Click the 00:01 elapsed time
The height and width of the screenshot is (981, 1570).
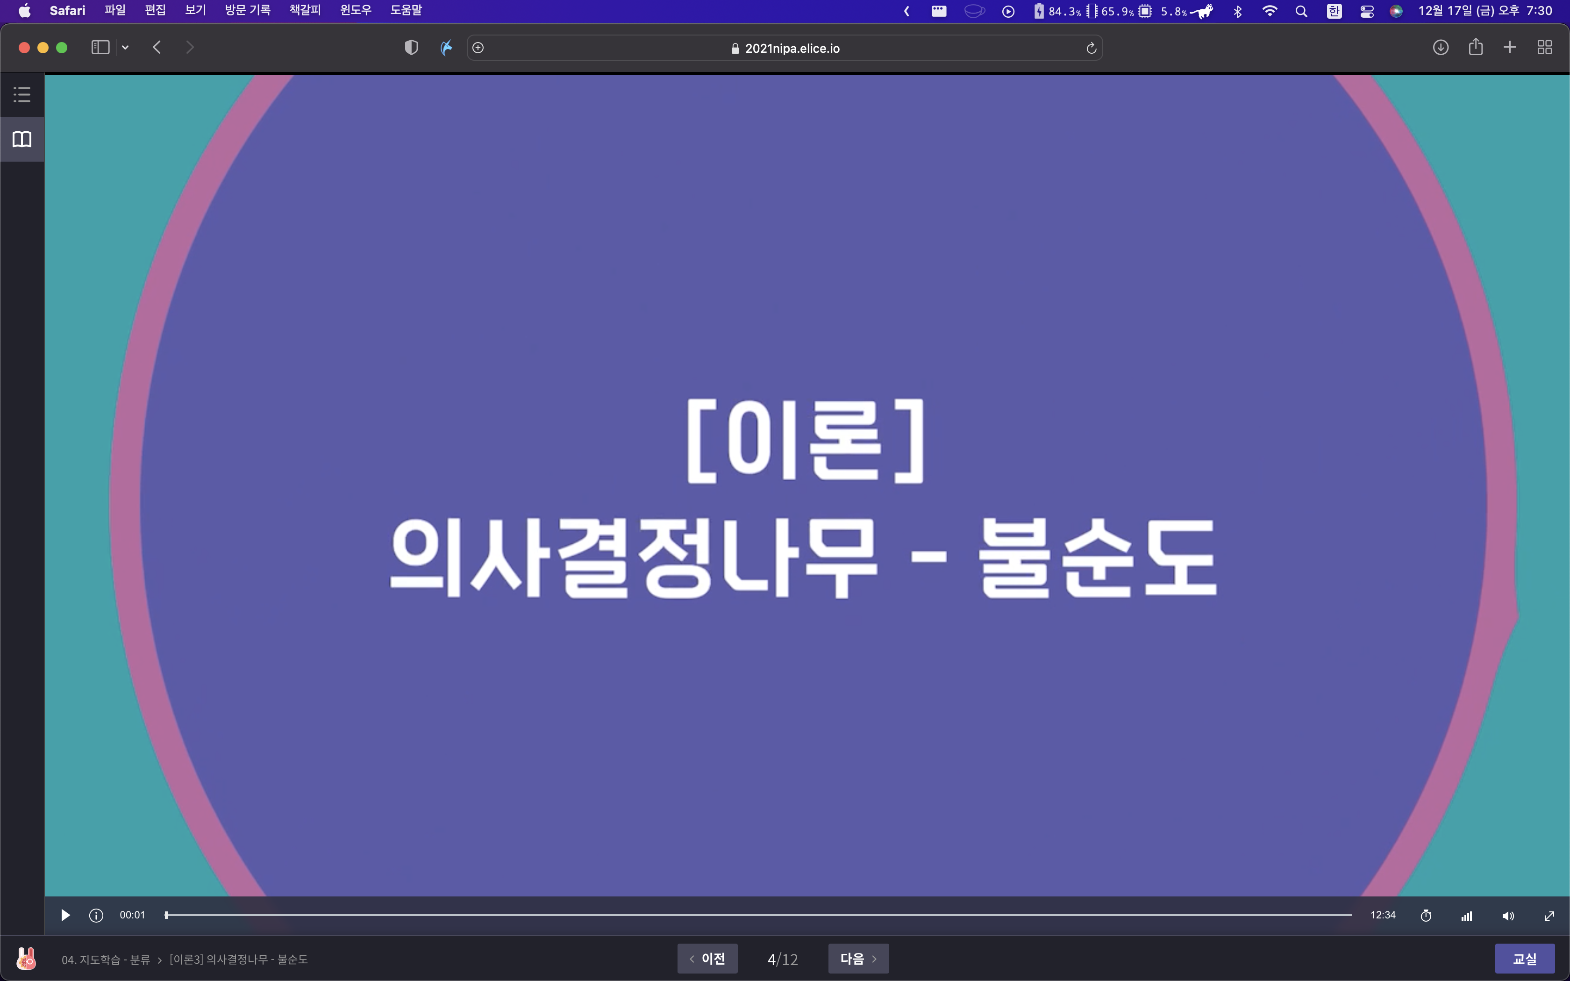[132, 915]
